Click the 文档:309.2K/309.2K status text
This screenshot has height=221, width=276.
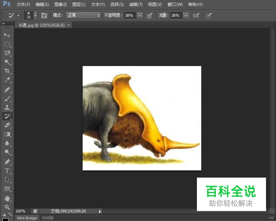(x=68, y=211)
